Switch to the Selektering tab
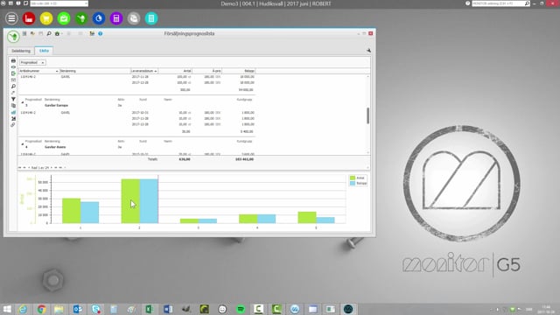The width and height of the screenshot is (560, 315). [21, 51]
